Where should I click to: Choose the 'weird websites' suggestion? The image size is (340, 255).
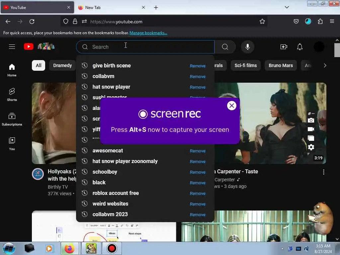[145, 204]
